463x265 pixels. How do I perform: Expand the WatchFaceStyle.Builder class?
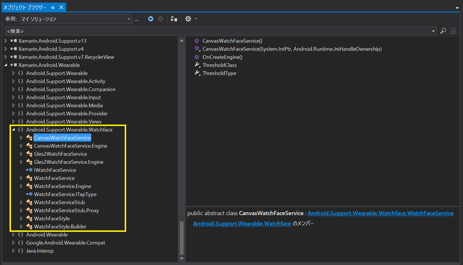21,227
